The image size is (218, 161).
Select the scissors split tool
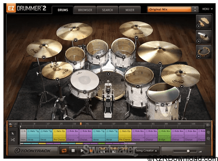pos(13,140)
